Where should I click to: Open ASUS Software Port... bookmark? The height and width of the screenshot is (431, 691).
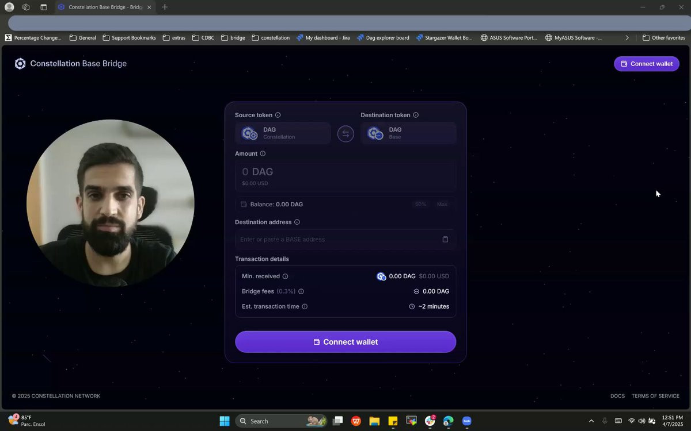click(x=509, y=37)
